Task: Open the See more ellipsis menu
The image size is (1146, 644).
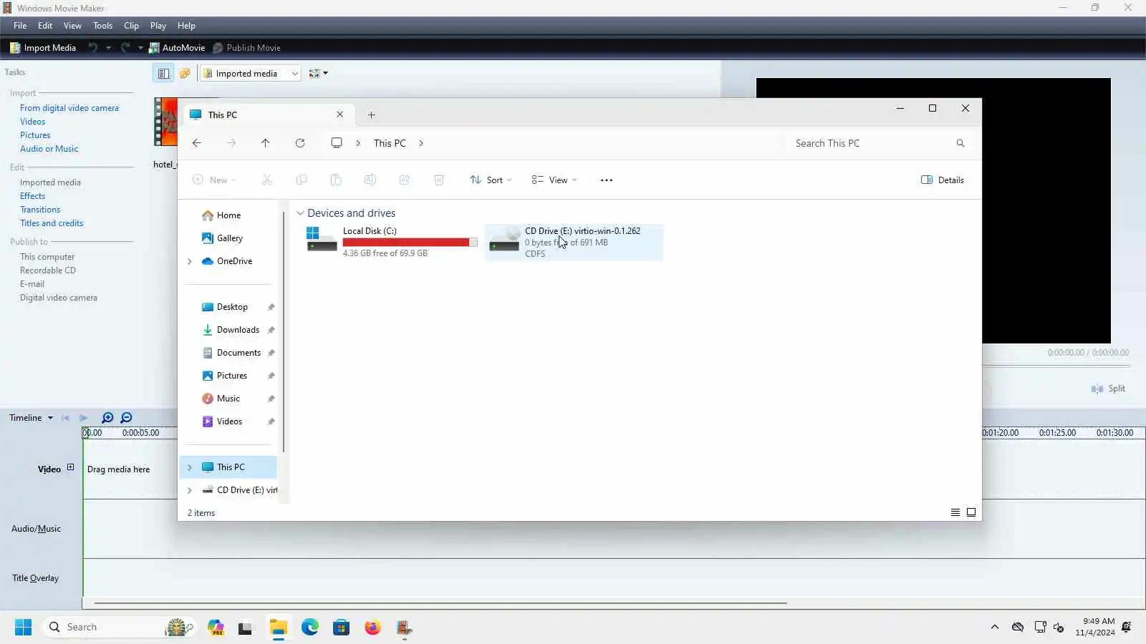Action: click(607, 180)
